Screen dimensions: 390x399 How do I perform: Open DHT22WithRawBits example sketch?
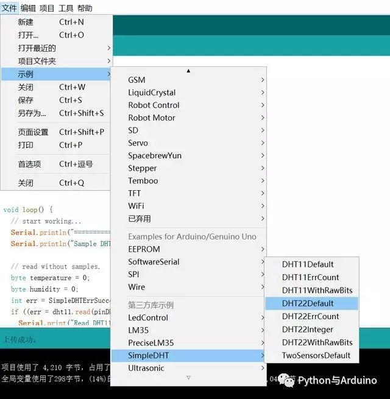[312, 342]
